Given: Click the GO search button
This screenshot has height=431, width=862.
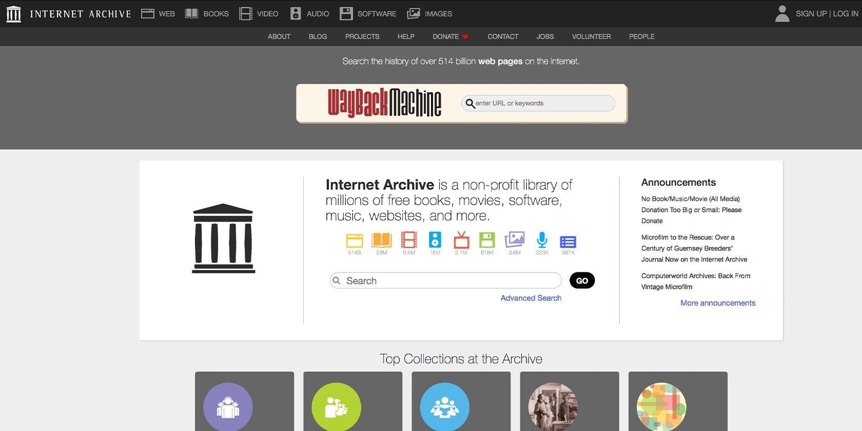Looking at the screenshot, I should point(582,281).
